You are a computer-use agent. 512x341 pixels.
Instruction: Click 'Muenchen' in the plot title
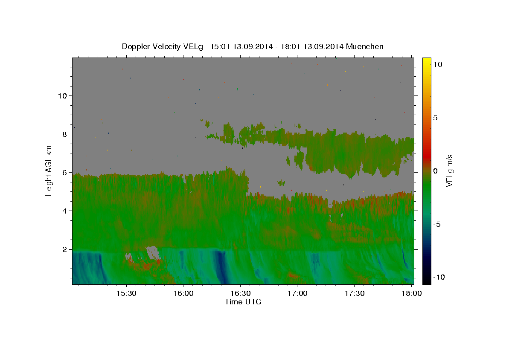pos(365,46)
